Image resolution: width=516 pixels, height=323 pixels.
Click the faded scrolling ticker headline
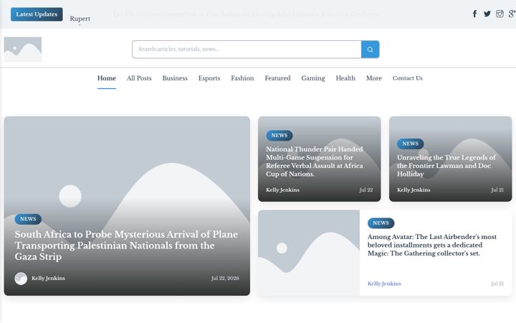point(246,14)
